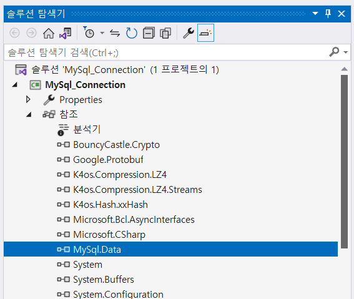The height and width of the screenshot is (299, 354).
Task: Click the vertical scrollbar thumb
Action: tap(344, 162)
